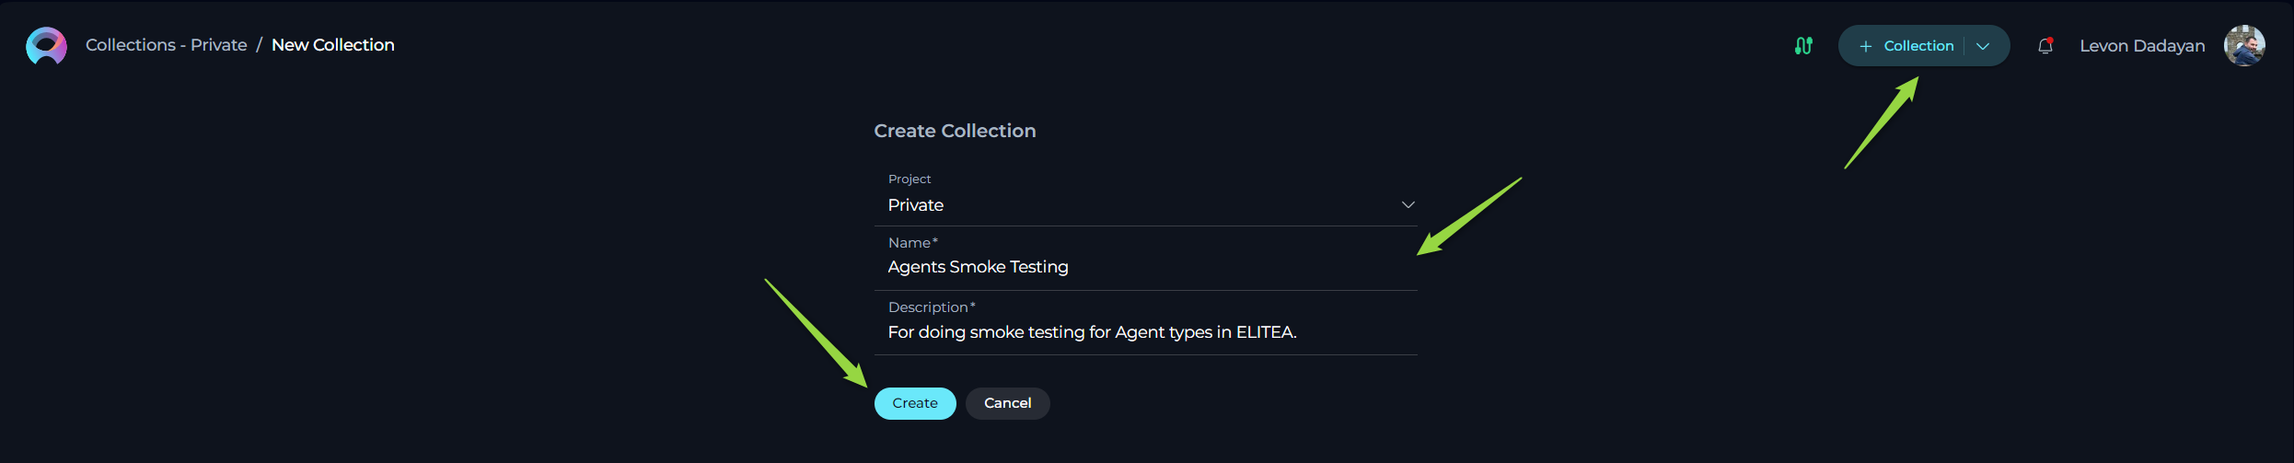Image resolution: width=2294 pixels, height=463 pixels.
Task: Click the 'Collection' label in the top-bar button
Action: coord(1918,46)
